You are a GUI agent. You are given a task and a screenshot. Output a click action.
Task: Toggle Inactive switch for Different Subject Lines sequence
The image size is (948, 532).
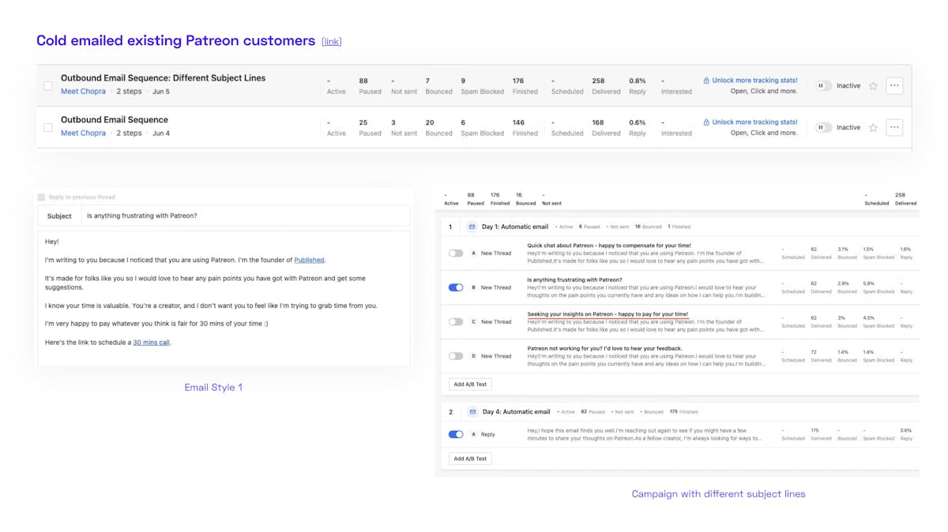[824, 86]
